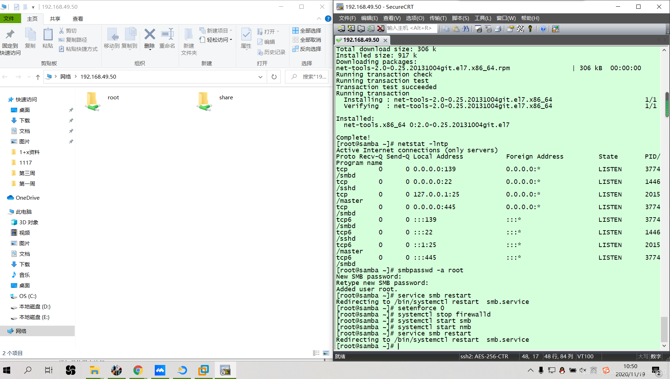
Task: Click the Refresh icon beside address bar
Action: (x=274, y=77)
